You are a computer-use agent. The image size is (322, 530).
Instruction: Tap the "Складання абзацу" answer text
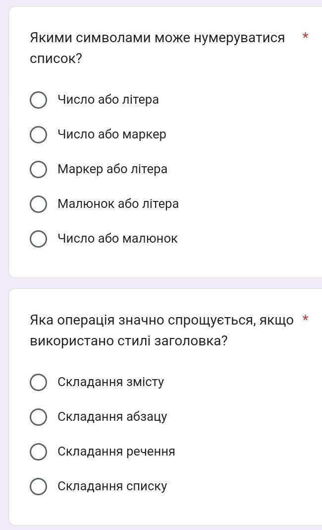coord(112,417)
